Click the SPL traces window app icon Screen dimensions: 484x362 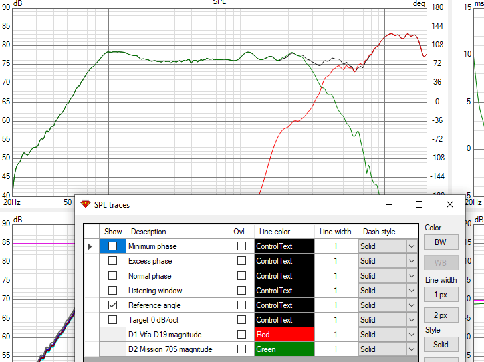[85, 204]
